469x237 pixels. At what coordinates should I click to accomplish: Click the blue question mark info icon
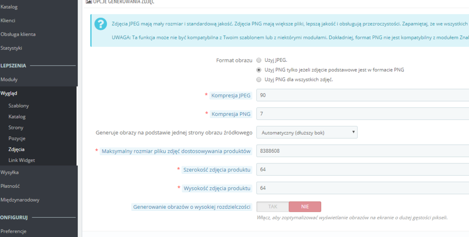[100, 24]
